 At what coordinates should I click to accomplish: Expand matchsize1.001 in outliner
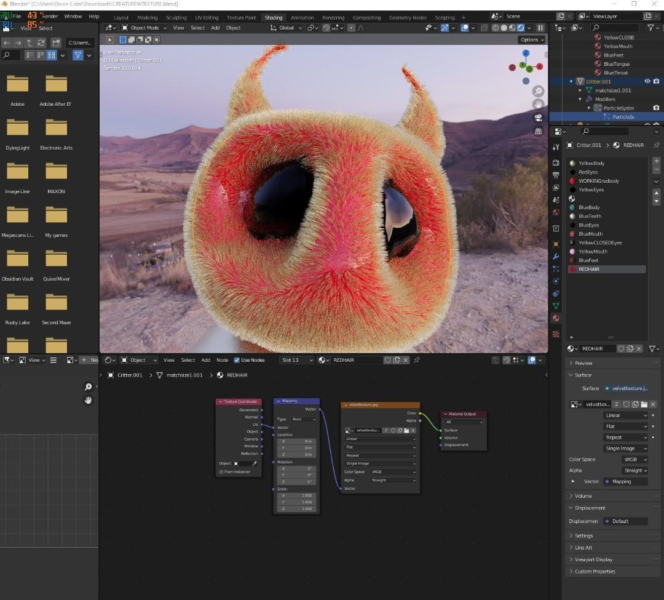[x=580, y=90]
